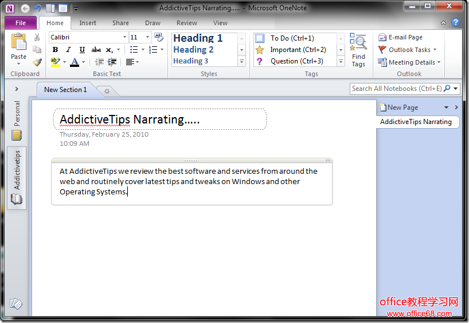Toggle the To Do tag checkbox
The width and height of the screenshot is (469, 323).
[x=260, y=38]
